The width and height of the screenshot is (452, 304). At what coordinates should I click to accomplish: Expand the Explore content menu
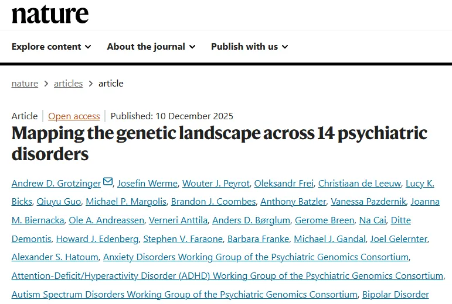pos(51,47)
